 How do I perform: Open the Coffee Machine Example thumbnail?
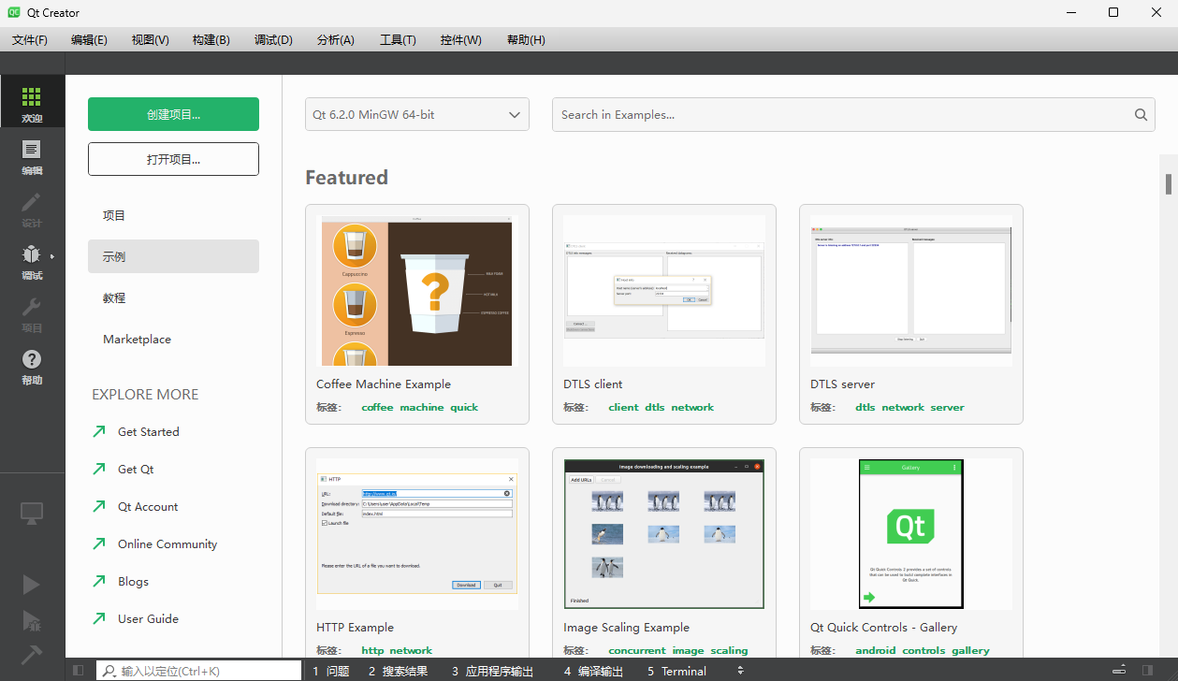[416, 291]
